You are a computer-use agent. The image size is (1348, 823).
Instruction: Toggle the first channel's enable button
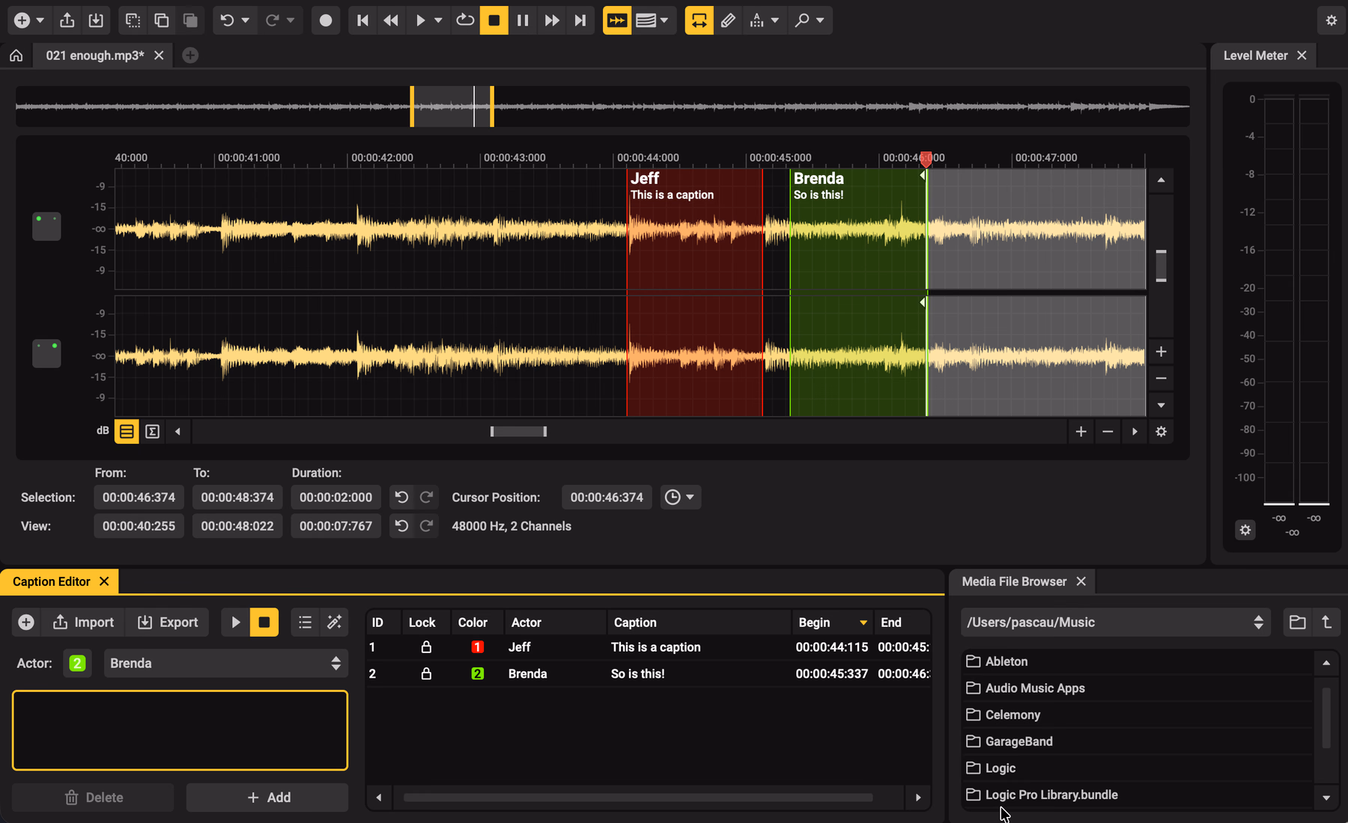click(x=46, y=226)
